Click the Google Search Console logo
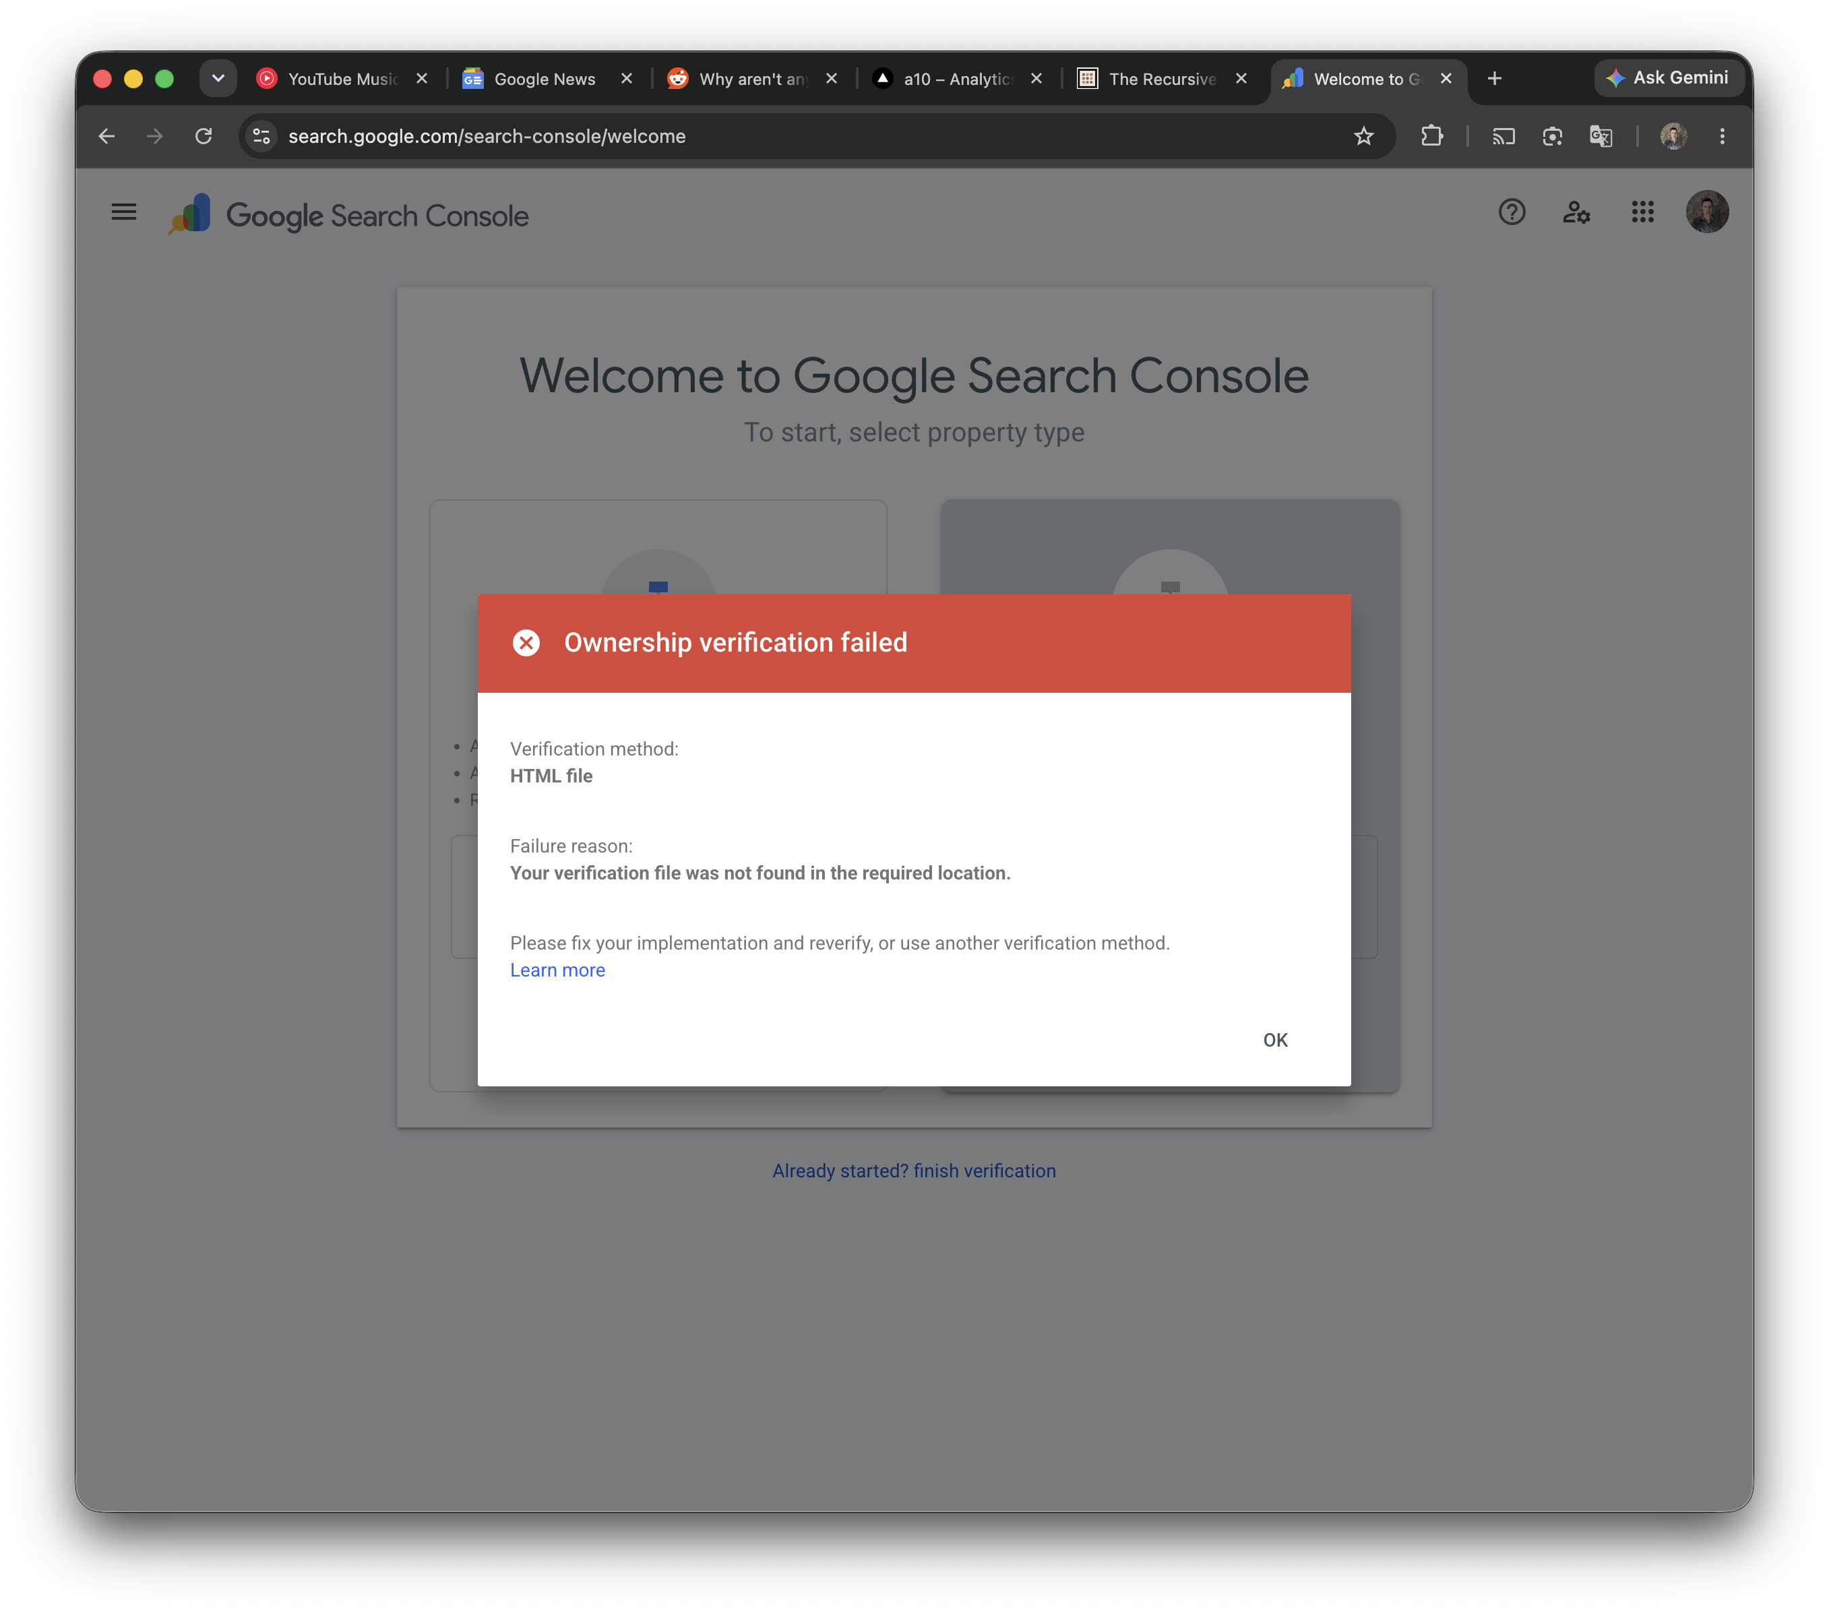The image size is (1829, 1612). point(349,215)
